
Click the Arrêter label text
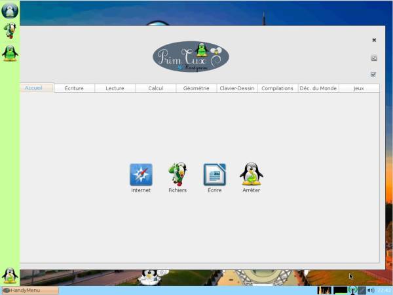252,190
